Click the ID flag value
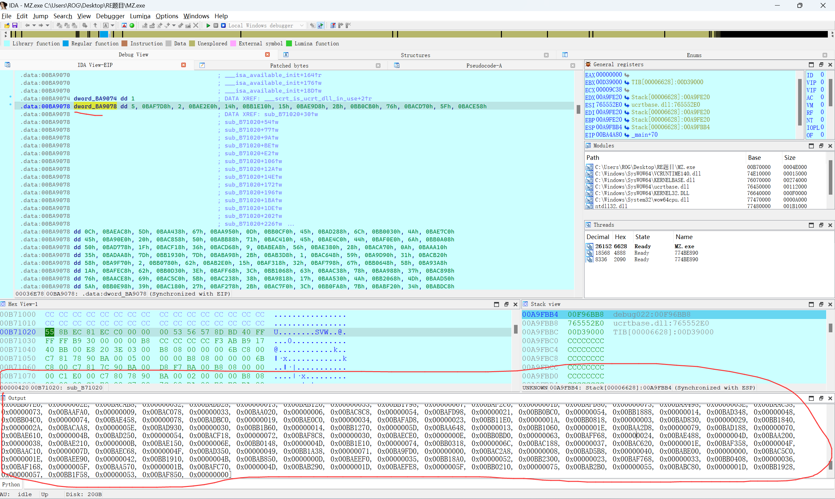This screenshot has width=835, height=499. [822, 75]
